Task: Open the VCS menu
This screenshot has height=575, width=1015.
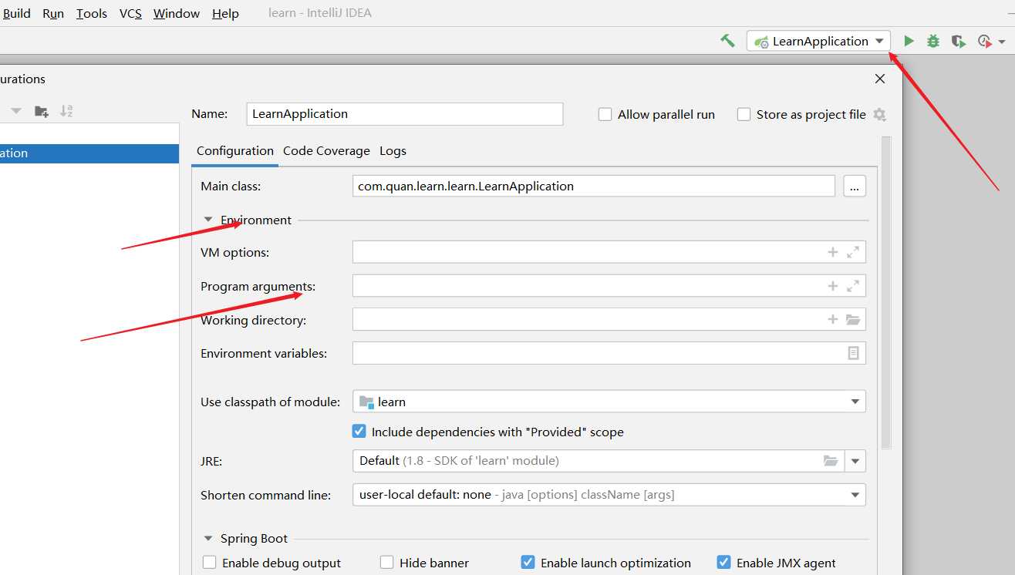Action: 130,13
